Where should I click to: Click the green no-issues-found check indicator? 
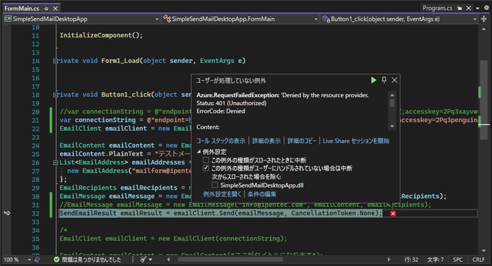coord(56,260)
